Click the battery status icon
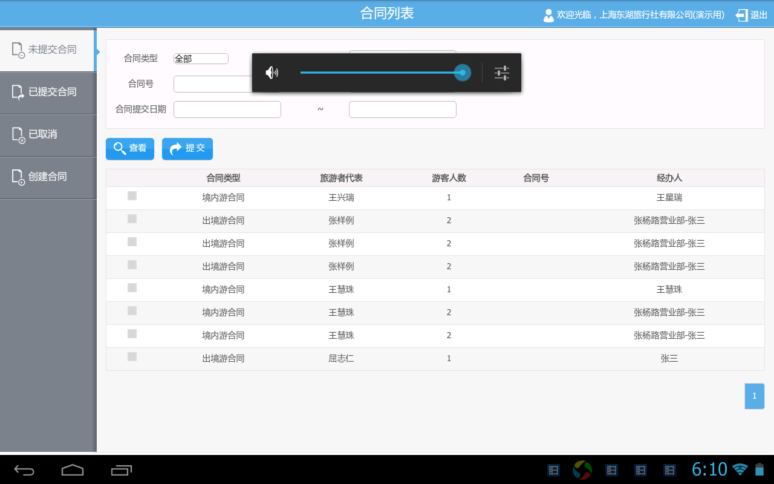The width and height of the screenshot is (774, 484). (x=759, y=469)
